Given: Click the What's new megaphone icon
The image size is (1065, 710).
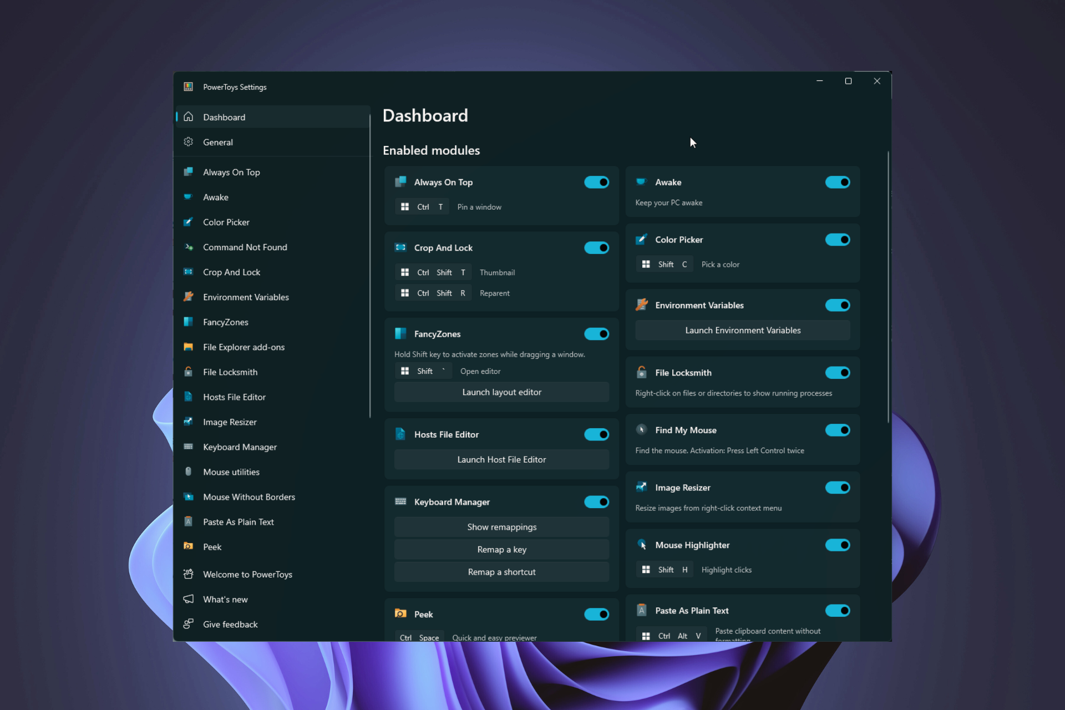Looking at the screenshot, I should [x=189, y=599].
